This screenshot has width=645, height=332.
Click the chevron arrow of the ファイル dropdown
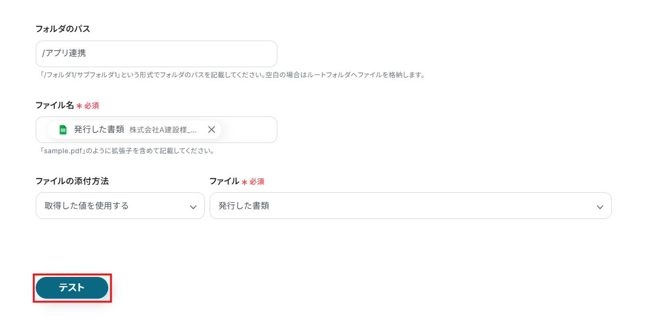pyautogui.click(x=600, y=207)
